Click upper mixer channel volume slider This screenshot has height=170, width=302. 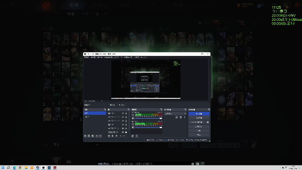[148, 118]
